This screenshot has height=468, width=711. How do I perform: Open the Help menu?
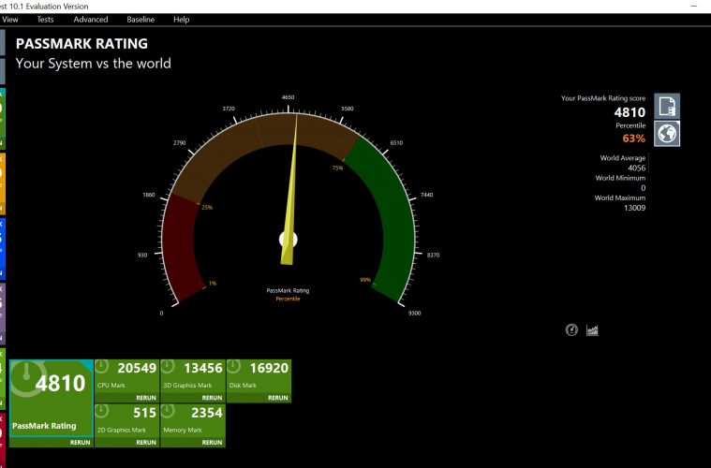point(182,20)
